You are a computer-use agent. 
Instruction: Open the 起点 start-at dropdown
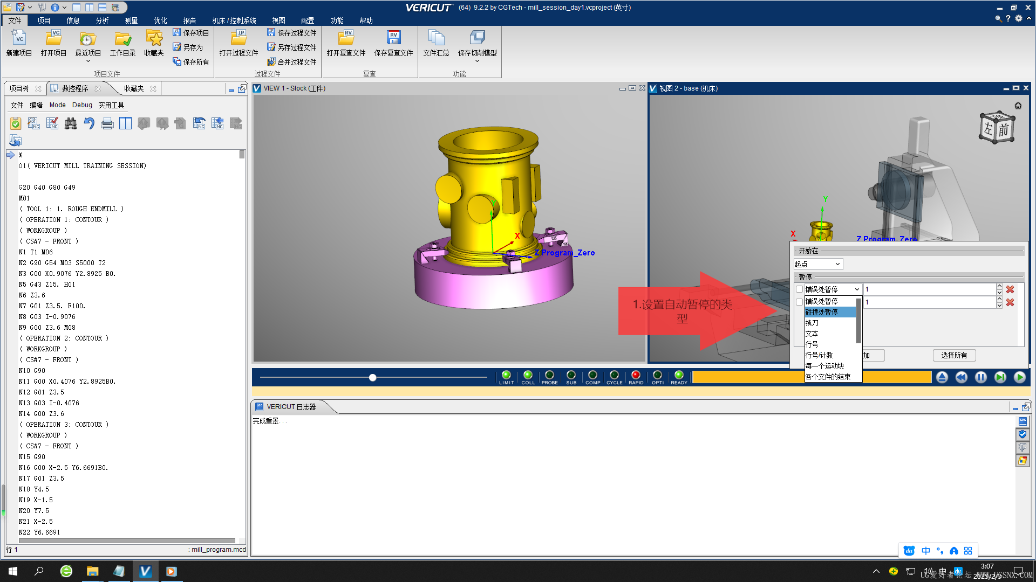point(817,264)
